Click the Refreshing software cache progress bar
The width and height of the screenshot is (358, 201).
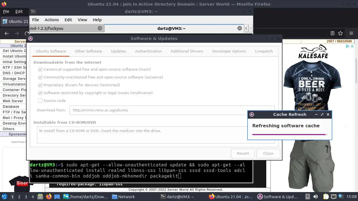(289, 135)
